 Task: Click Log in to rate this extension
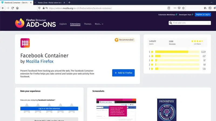point(49,109)
